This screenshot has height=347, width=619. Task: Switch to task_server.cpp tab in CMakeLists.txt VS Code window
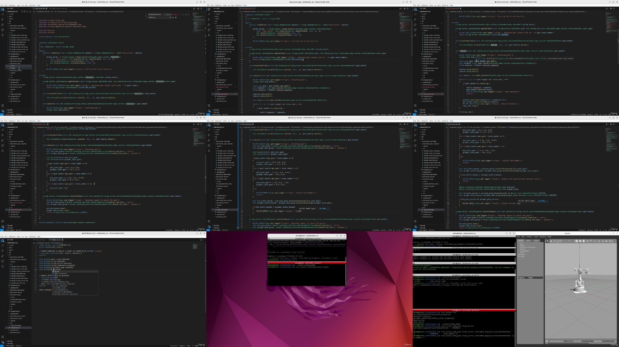pos(39,240)
